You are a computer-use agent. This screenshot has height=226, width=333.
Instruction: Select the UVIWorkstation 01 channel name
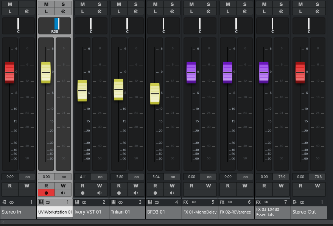(55, 212)
